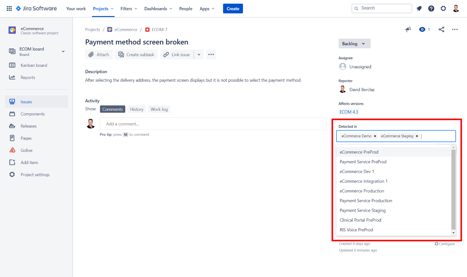The width and height of the screenshot is (467, 277).
Task: Click the share issue icon
Action: [441, 29]
